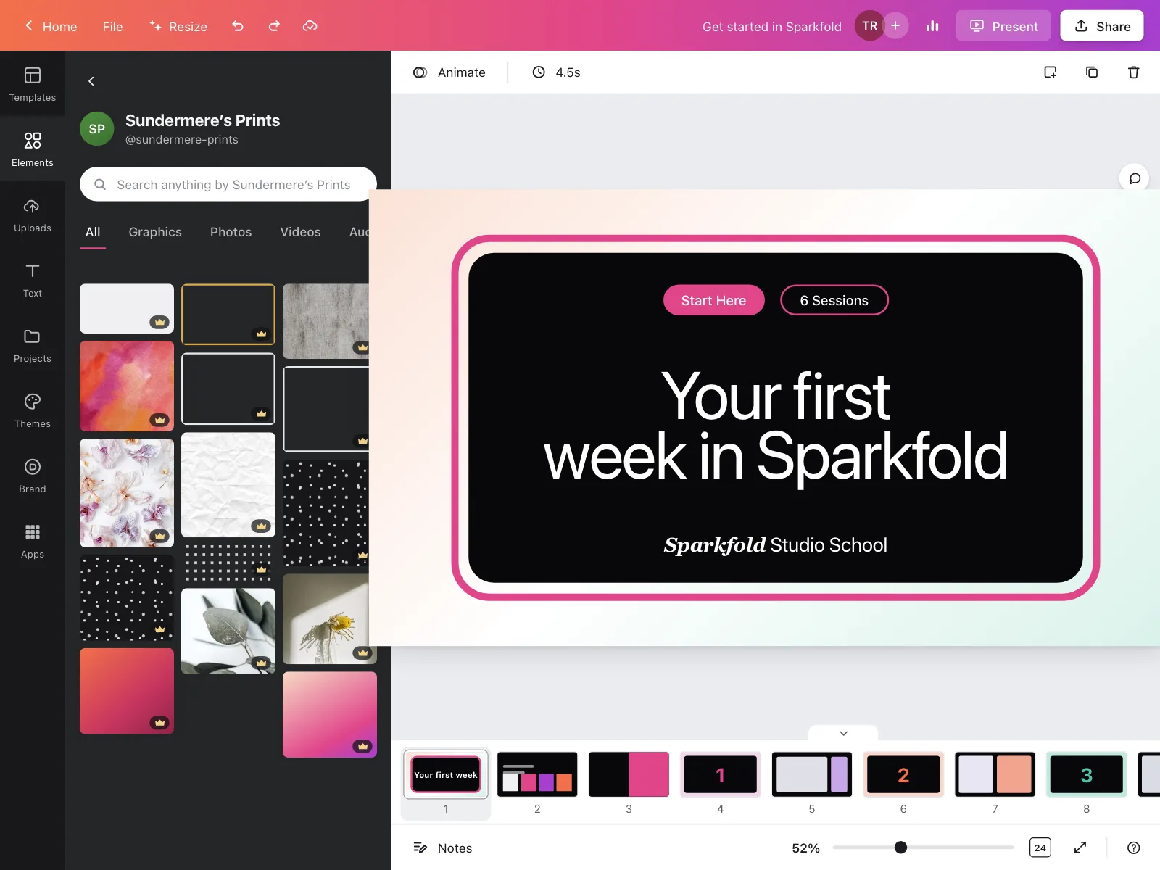The height and width of the screenshot is (870, 1160).
Task: Add the gold-bordered dark frame element
Action: [x=228, y=314]
